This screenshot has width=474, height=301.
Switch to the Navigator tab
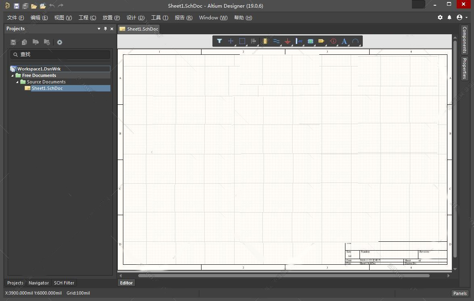point(39,283)
